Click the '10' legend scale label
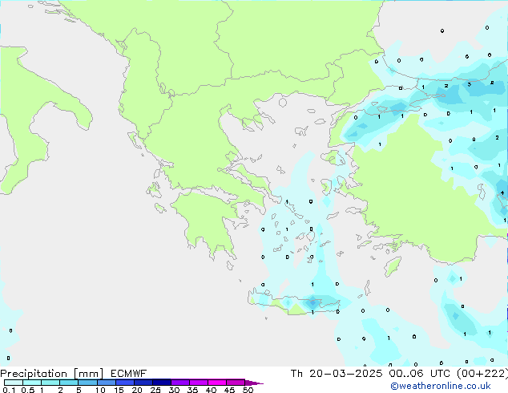 [x=100, y=390]
